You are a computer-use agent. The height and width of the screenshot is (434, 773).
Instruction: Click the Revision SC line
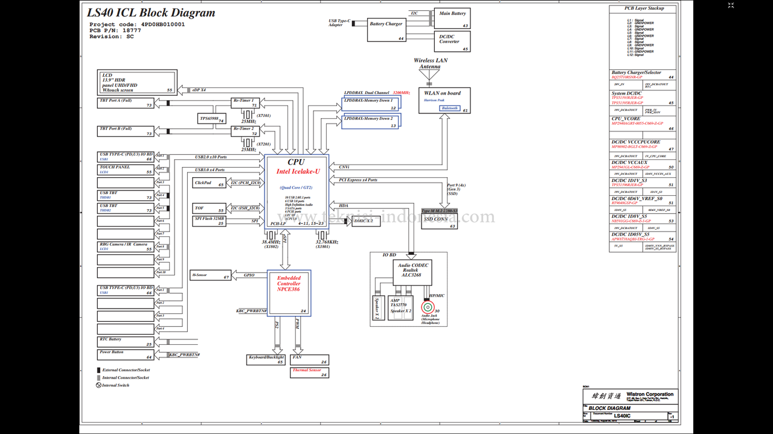[x=112, y=37]
